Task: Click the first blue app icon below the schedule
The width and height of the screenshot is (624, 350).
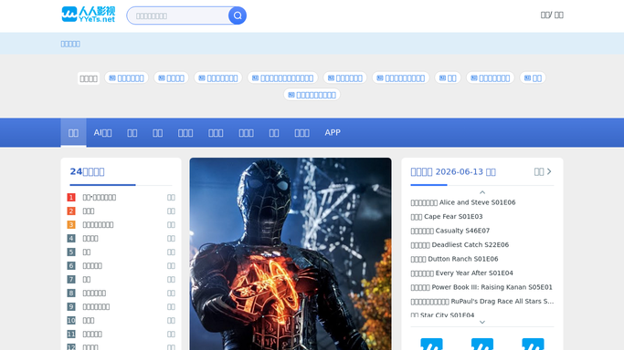Action: (x=431, y=344)
